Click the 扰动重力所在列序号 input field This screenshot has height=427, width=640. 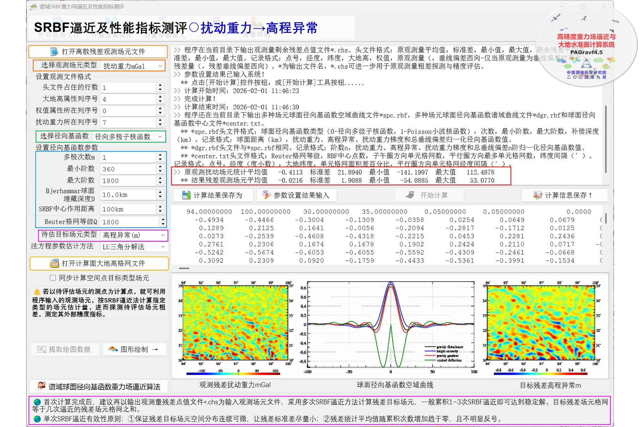point(129,122)
